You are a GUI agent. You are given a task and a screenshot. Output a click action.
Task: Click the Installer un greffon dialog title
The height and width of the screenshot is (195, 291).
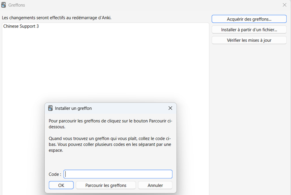coord(73,108)
